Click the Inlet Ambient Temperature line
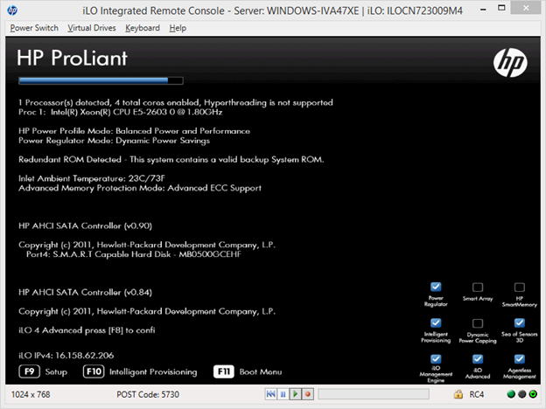 92,178
